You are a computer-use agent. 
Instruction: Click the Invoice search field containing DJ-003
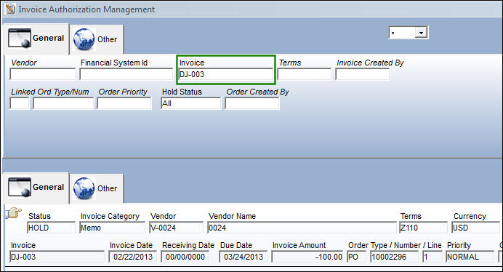coord(226,74)
